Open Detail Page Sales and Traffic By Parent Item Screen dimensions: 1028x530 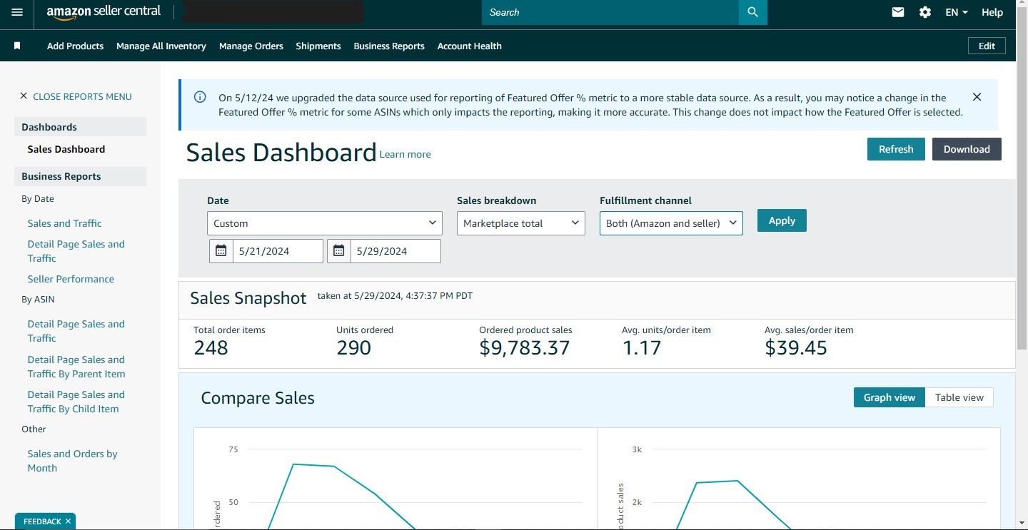pyautogui.click(x=76, y=367)
